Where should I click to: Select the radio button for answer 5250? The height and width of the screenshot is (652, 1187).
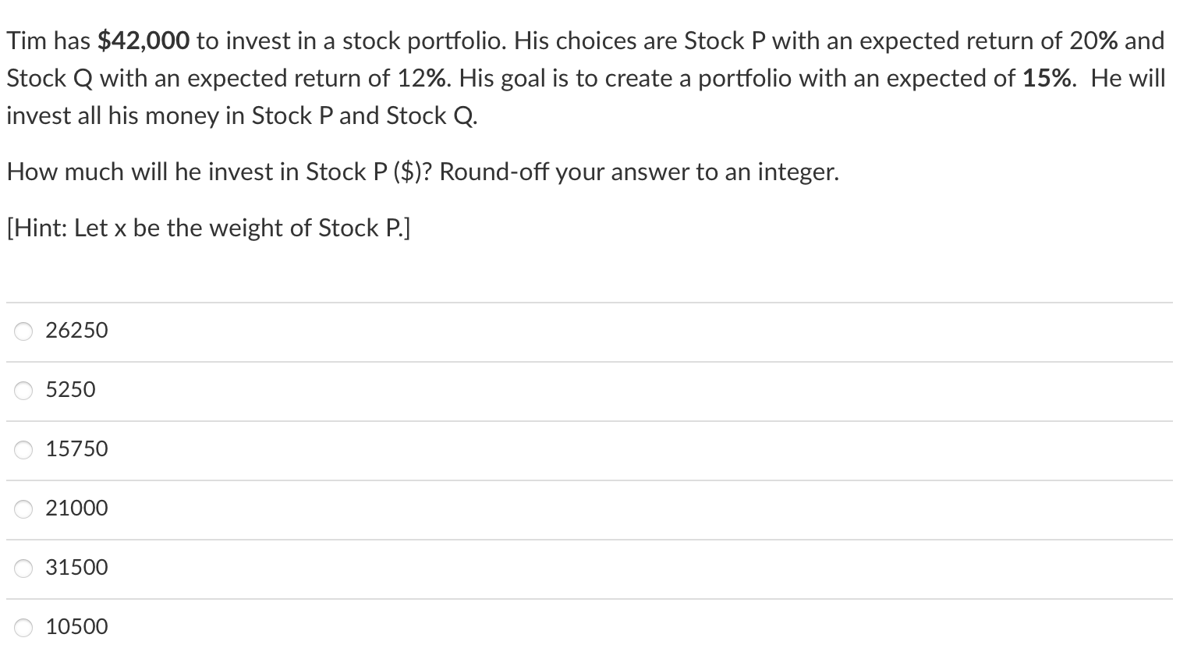coord(23,391)
